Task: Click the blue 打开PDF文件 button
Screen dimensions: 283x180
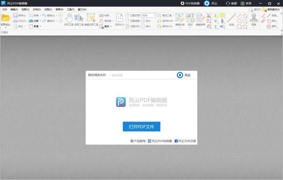Action: [141, 127]
